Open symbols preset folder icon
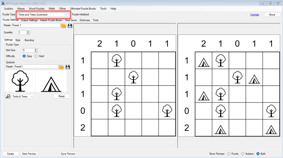 click(61, 67)
